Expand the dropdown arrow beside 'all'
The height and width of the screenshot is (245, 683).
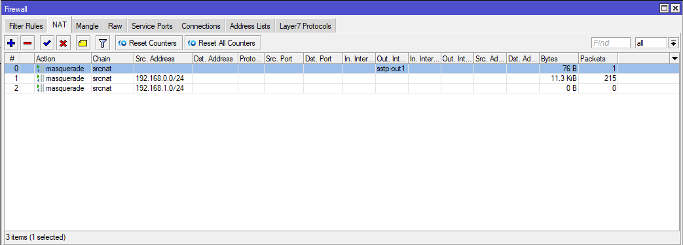673,43
